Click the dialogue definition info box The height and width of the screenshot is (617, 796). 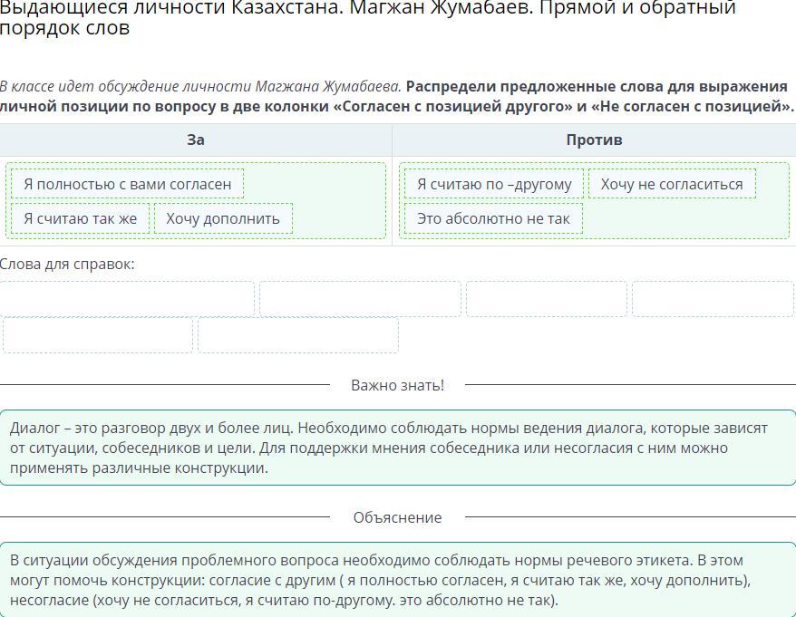[x=397, y=448]
